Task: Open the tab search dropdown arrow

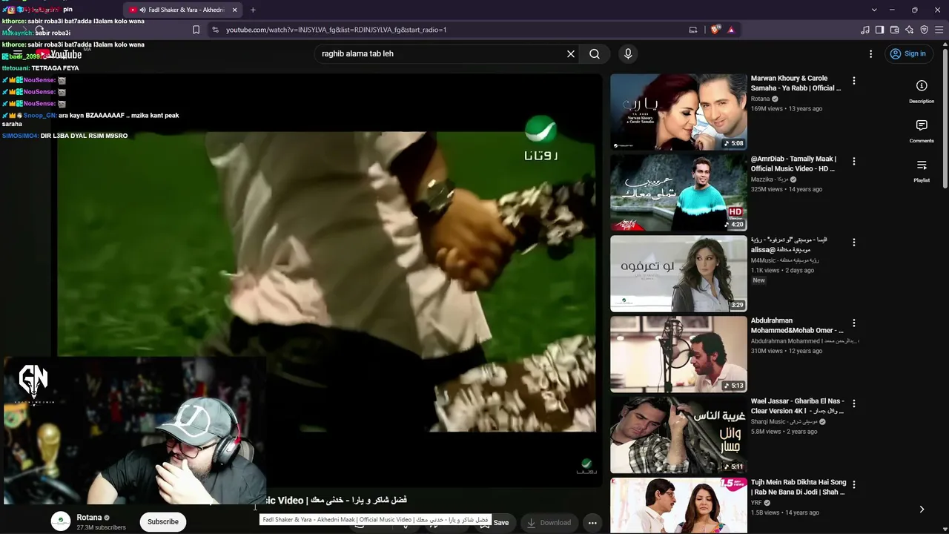Action: pos(874,10)
